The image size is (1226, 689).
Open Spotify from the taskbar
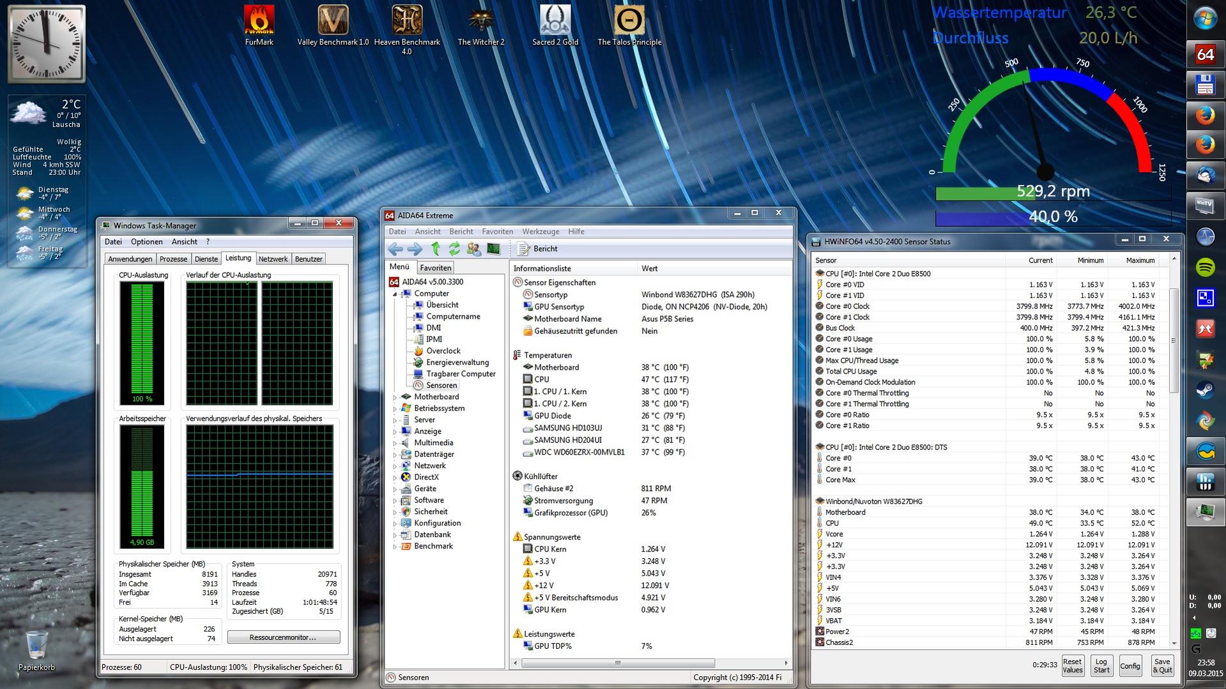[1205, 267]
